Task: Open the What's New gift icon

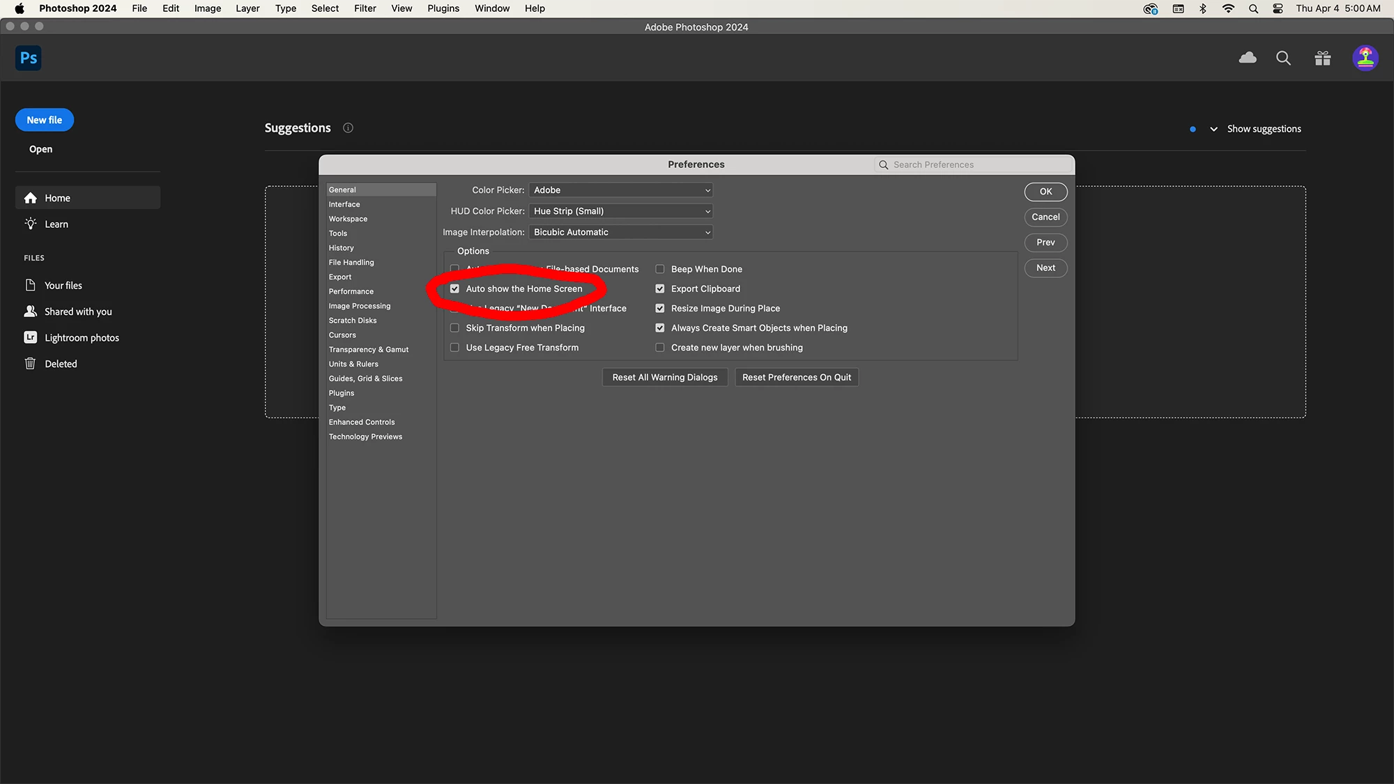Action: coord(1322,58)
